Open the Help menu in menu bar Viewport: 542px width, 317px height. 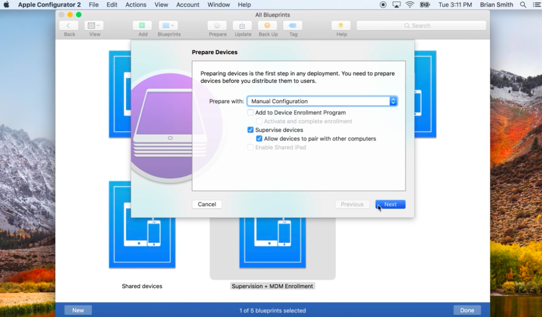click(x=244, y=5)
